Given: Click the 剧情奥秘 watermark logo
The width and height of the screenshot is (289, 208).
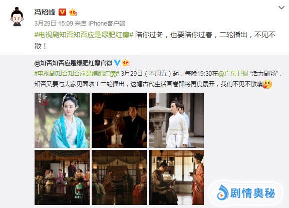Looking at the screenshot, I should [x=246, y=193].
